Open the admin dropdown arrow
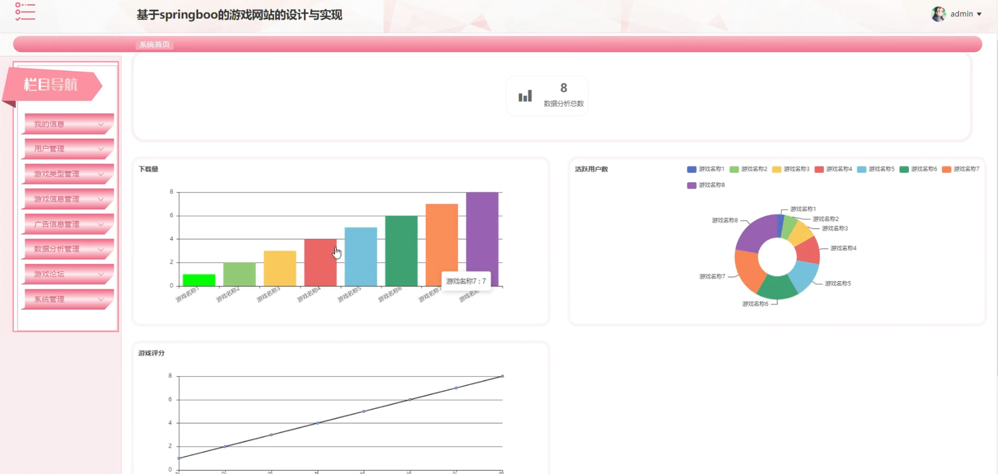The width and height of the screenshot is (998, 474). click(x=979, y=14)
